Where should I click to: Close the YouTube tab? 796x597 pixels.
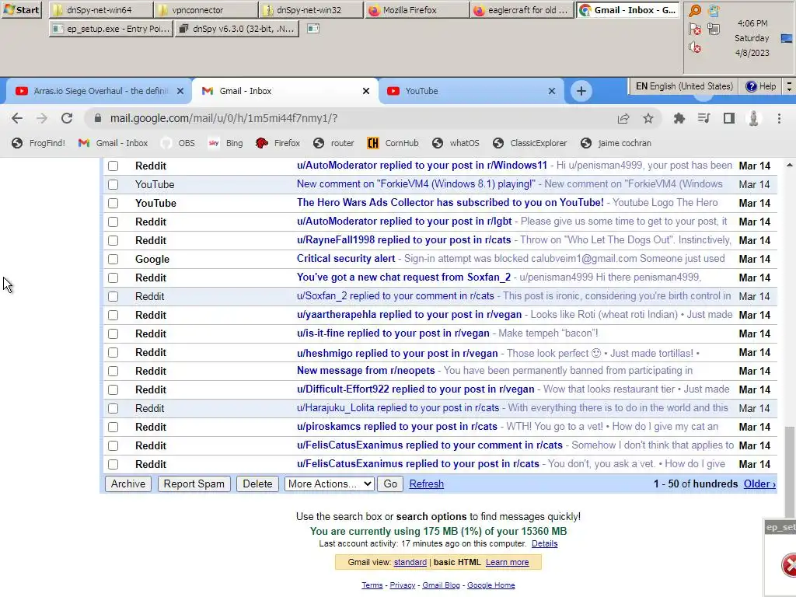(x=552, y=91)
